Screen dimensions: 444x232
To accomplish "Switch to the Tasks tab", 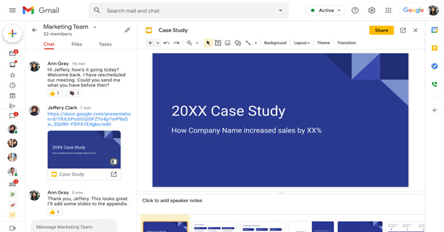I will pos(105,44).
